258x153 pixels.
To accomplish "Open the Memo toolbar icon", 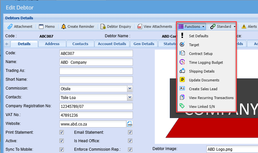I will (41, 26).
